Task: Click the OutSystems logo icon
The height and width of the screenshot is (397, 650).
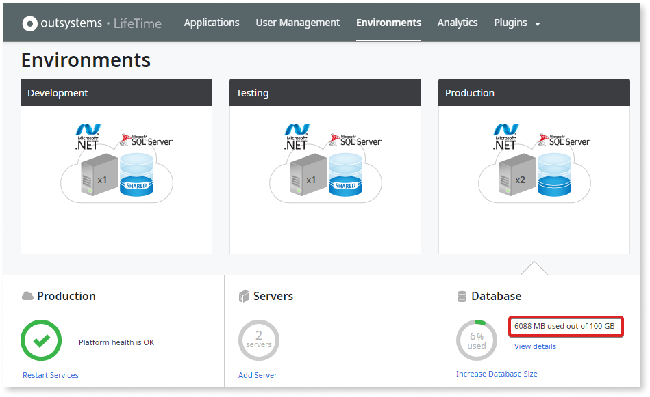Action: [x=29, y=23]
